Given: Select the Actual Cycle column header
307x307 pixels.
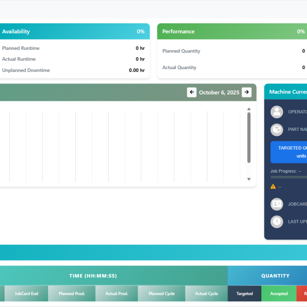Looking at the screenshot, I should coord(206,294).
